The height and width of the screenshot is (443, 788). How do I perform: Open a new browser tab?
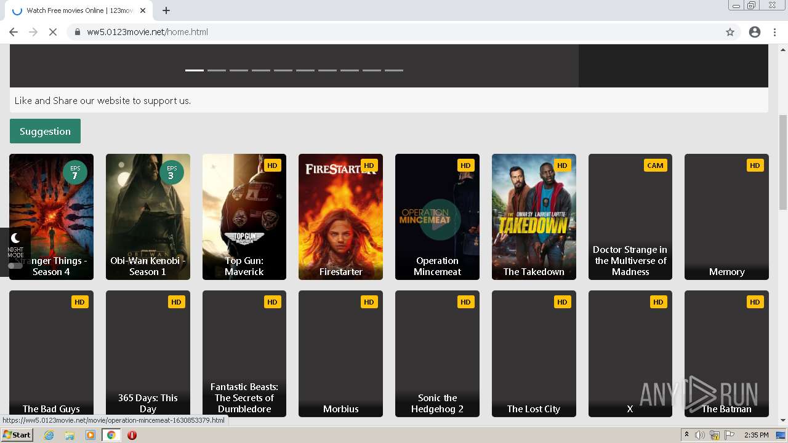[166, 10]
